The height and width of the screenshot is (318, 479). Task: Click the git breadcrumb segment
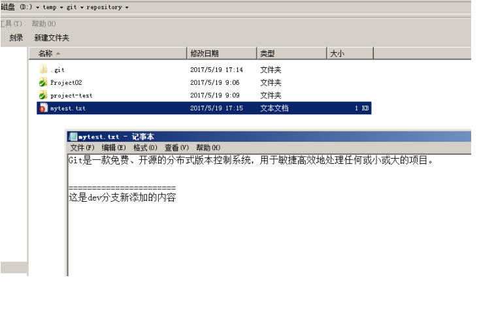(x=72, y=7)
